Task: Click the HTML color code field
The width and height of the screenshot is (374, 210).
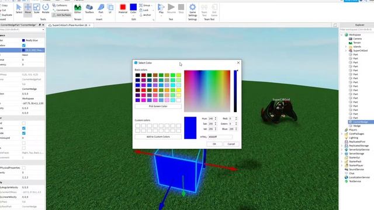Action: (x=220, y=136)
